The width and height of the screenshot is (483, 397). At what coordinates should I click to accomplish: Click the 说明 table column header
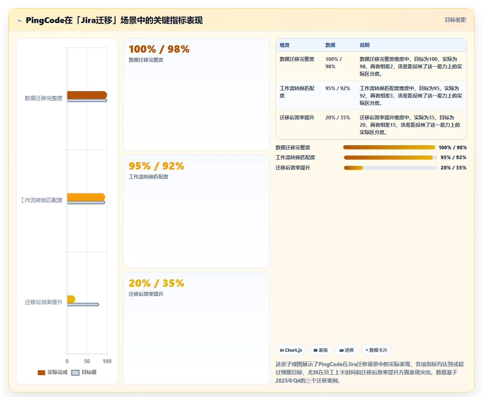365,45
